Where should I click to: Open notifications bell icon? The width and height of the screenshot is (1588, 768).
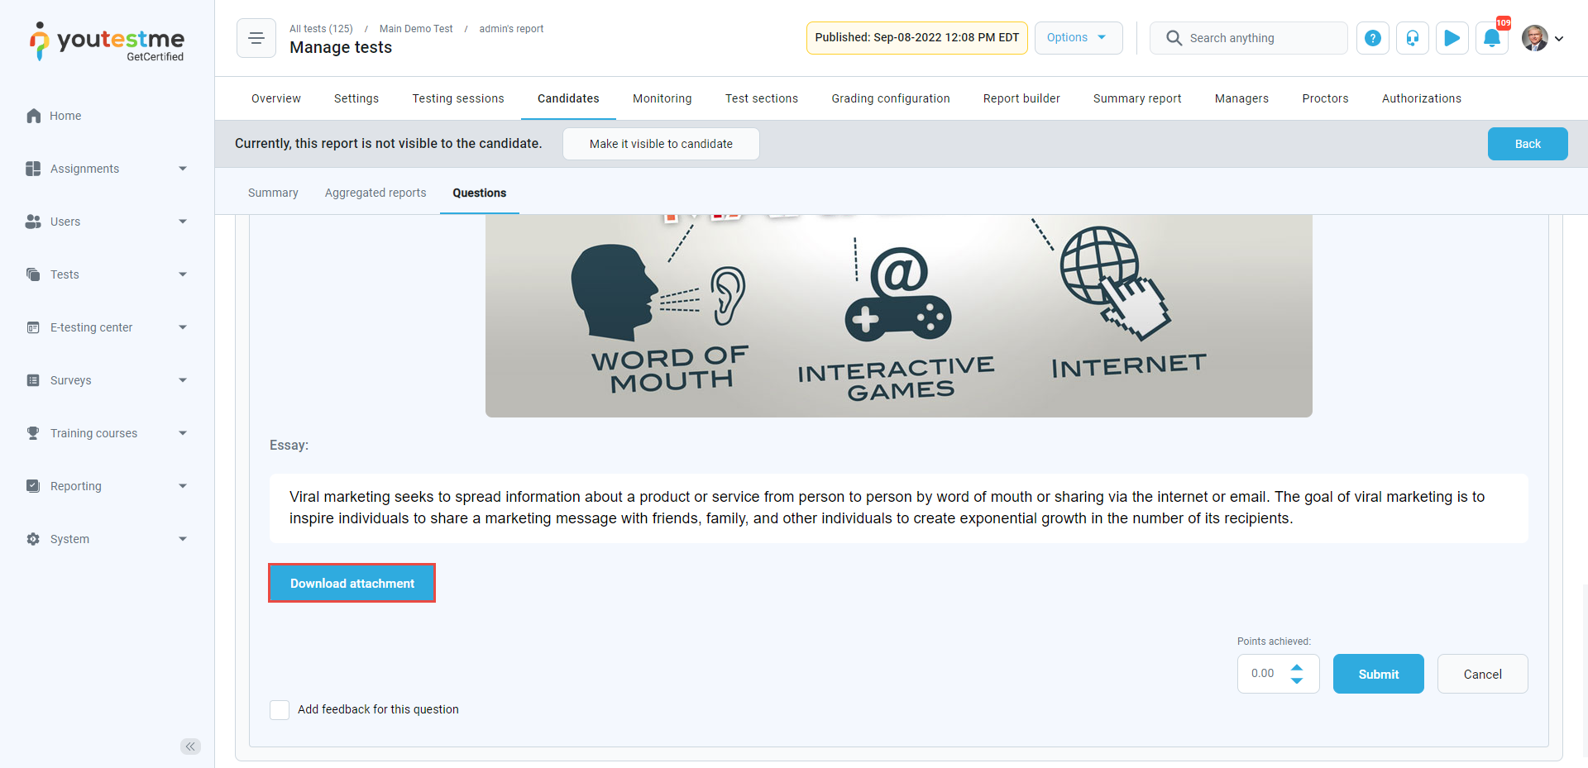pos(1491,38)
